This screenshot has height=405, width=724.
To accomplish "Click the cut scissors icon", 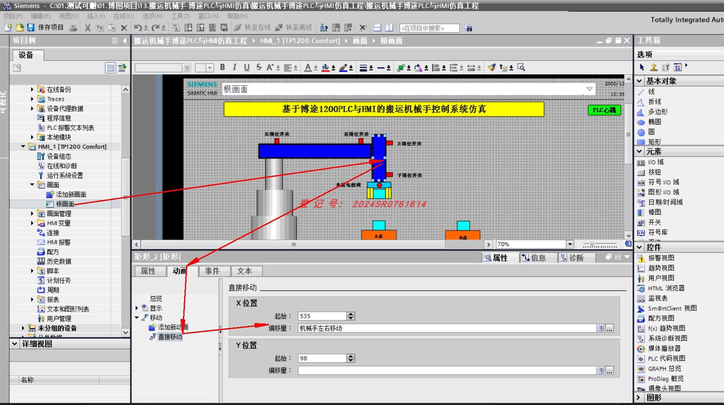I will tap(88, 27).
